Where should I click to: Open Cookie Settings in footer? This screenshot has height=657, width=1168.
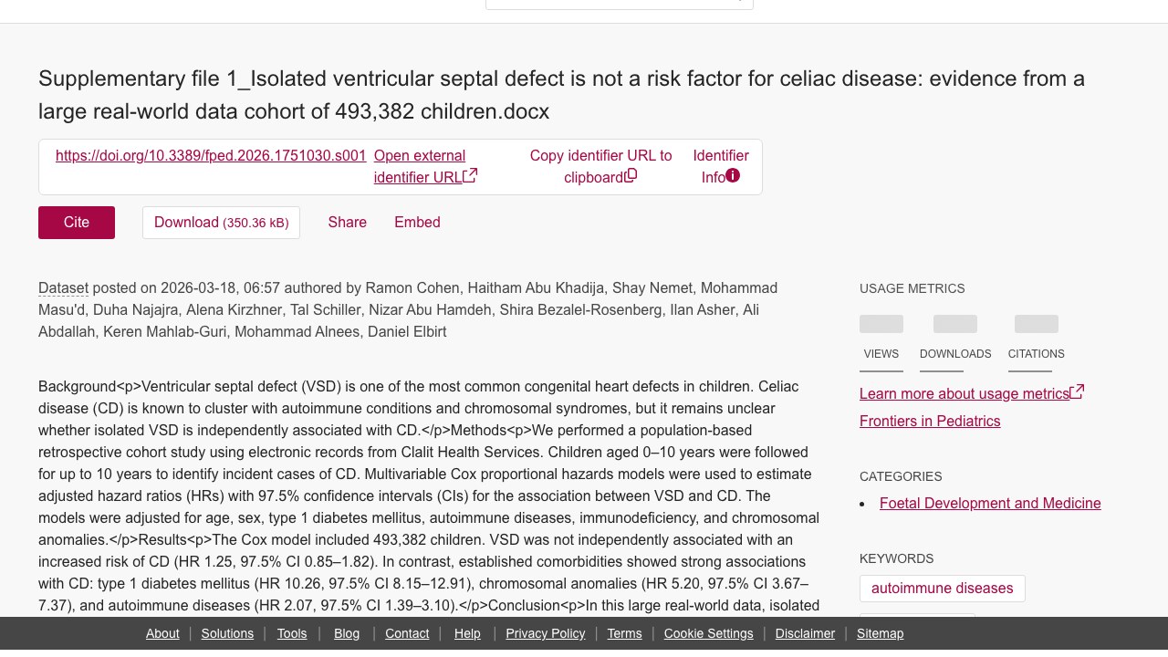708,633
